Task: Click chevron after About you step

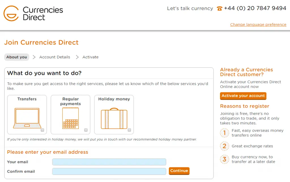Action: (34, 57)
